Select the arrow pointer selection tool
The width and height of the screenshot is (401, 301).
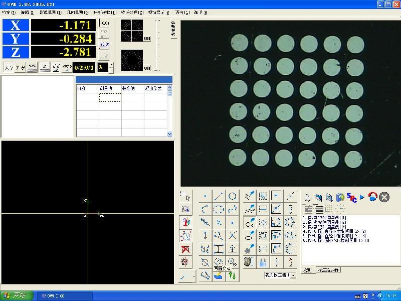(185, 197)
